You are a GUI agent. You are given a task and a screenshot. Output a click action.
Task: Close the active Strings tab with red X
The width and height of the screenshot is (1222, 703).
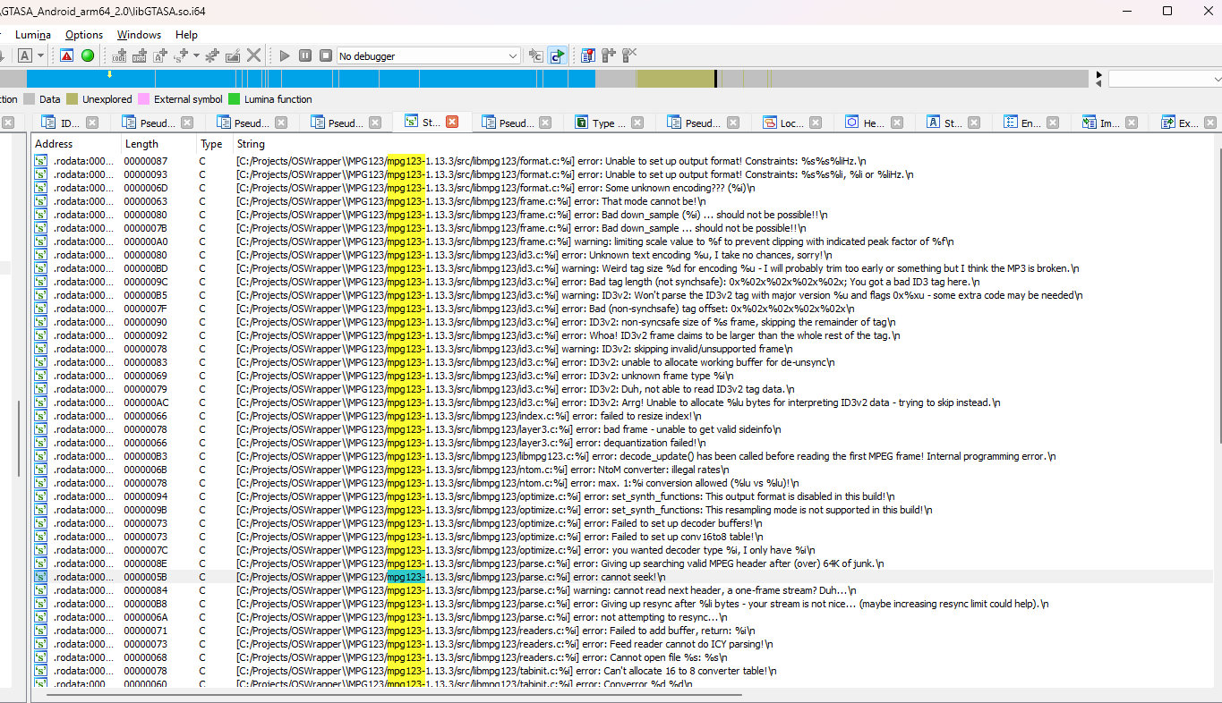coord(452,122)
